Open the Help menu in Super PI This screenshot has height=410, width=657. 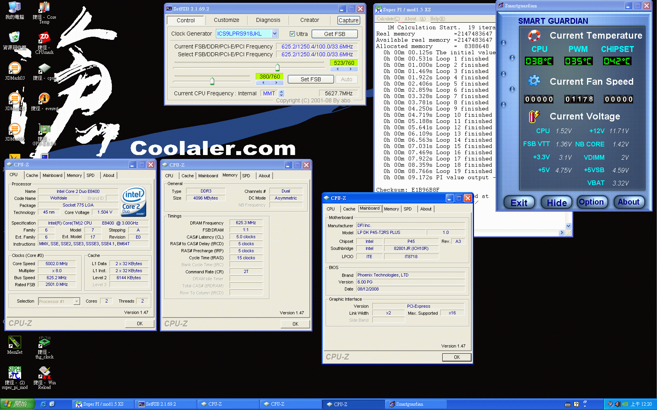[438, 19]
